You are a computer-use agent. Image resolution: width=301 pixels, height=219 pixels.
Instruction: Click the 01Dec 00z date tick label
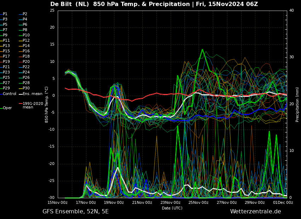coord(283,202)
